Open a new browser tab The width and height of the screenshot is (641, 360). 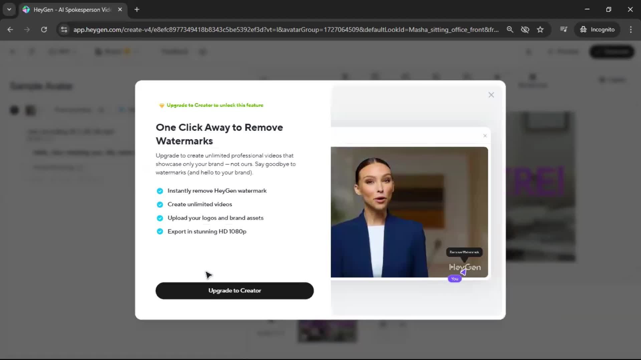137,9
